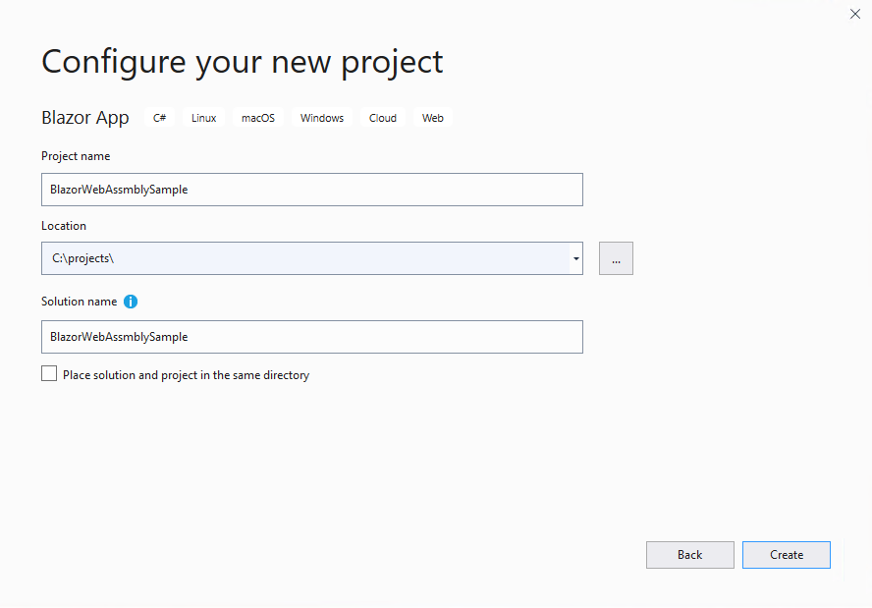The width and height of the screenshot is (872, 608).
Task: Click the Solution name info icon
Action: 131,302
